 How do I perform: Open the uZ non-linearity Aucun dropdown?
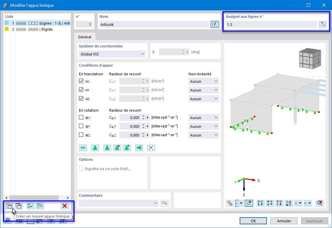[204, 99]
